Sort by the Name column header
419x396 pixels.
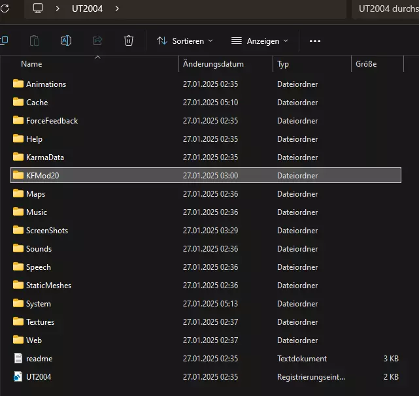pyautogui.click(x=31, y=64)
